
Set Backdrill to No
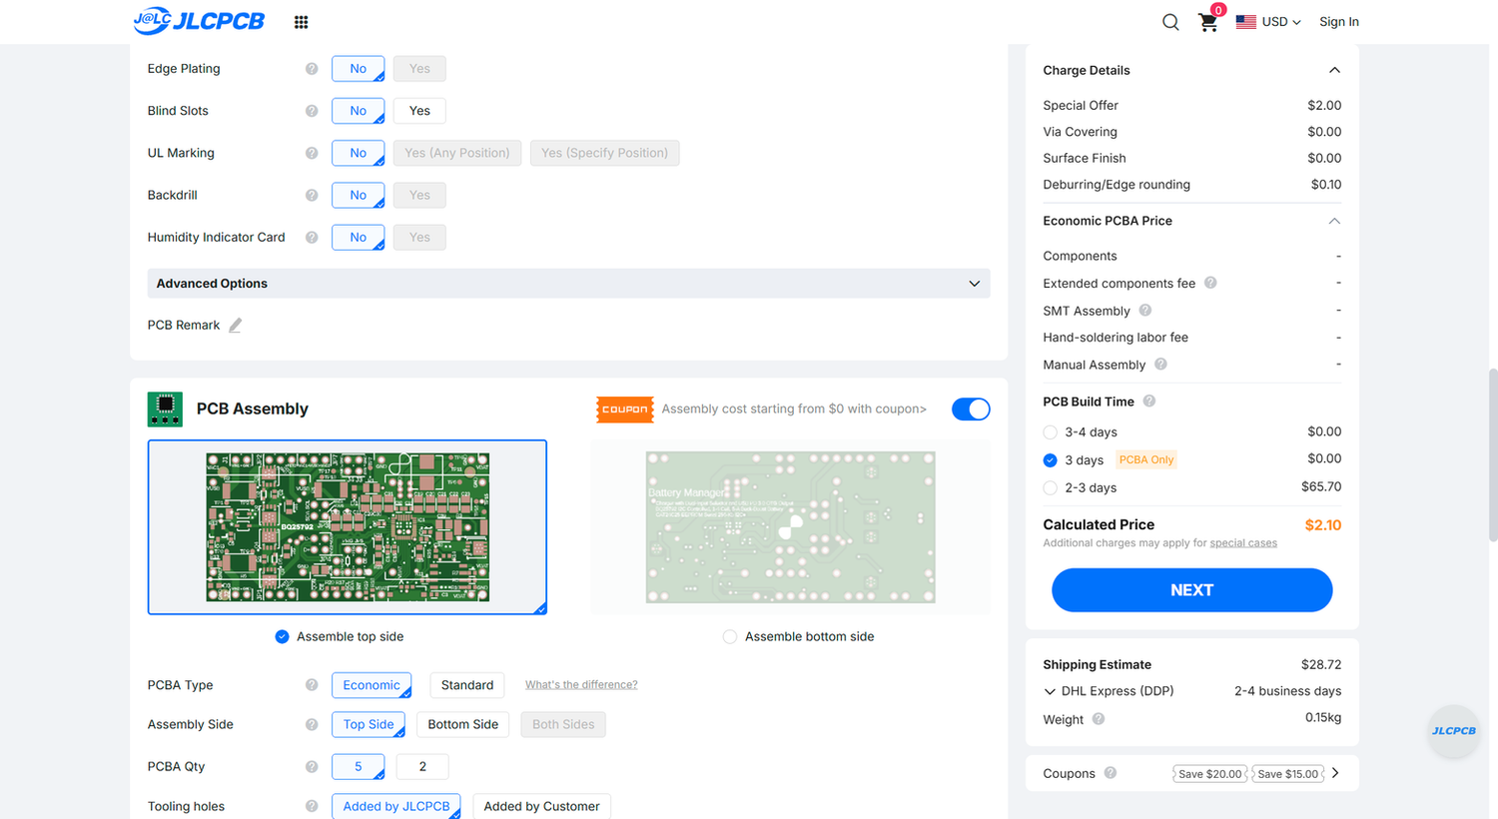(x=359, y=195)
